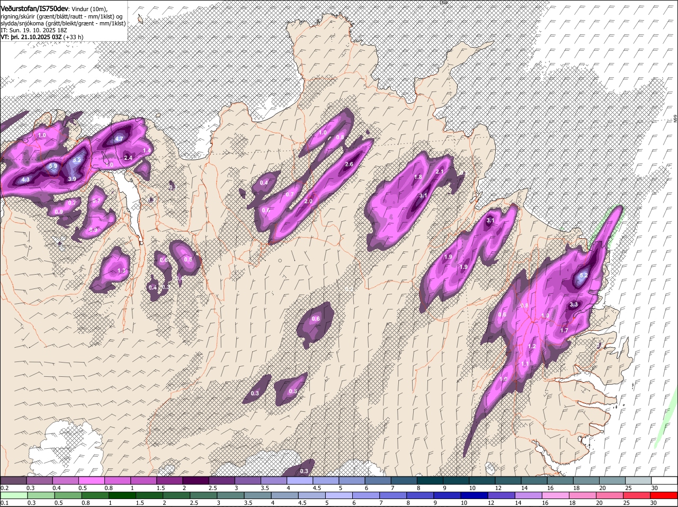The image size is (678, 507).
Task: Click the upper legend's bright pink swatch between 0.5 and 0.8
Action: [x=92, y=481]
